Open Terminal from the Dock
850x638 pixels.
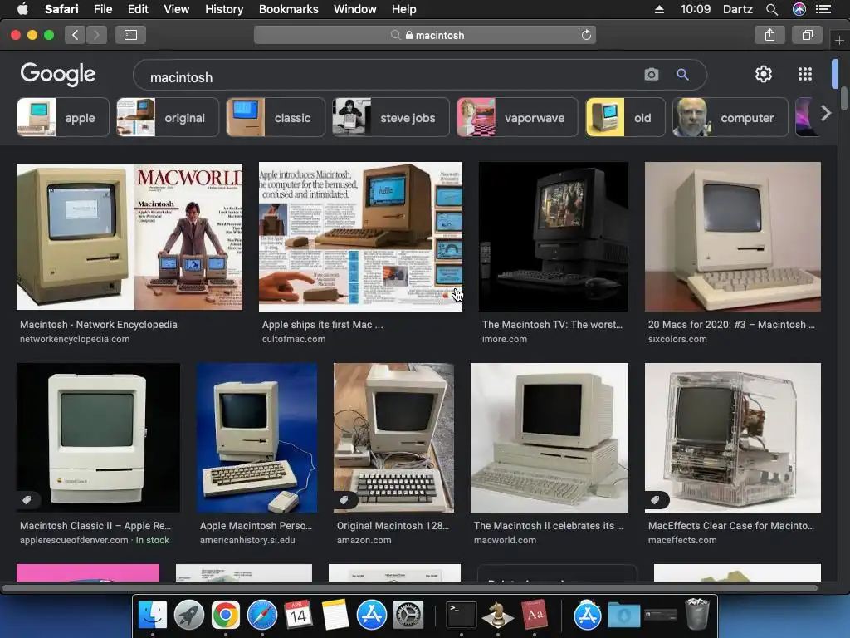point(461,615)
